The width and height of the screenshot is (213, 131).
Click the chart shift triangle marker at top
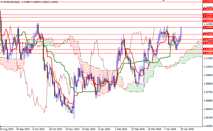pos(164,1)
